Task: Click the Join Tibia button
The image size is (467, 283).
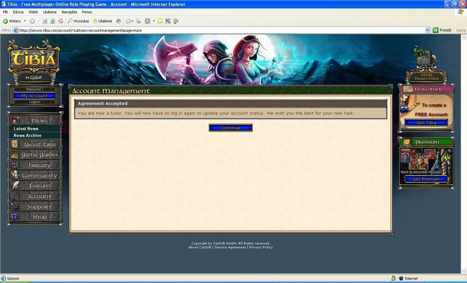Action: [x=426, y=122]
